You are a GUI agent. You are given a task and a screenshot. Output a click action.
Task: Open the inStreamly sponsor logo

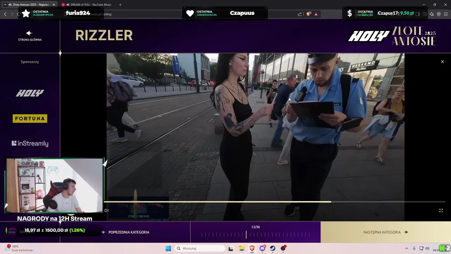[30, 143]
